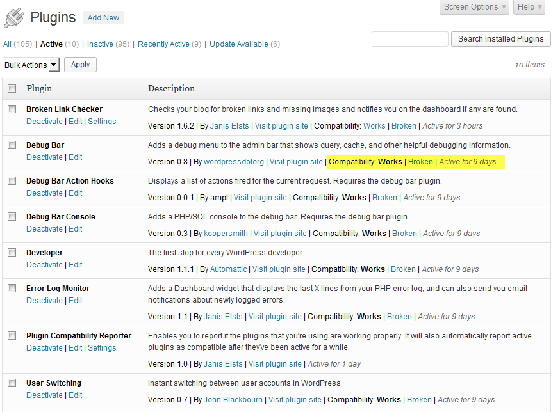This screenshot has width=560, height=412.
Task: Visit plugin site for Plugin Compatibility Reporter
Action: point(275,364)
